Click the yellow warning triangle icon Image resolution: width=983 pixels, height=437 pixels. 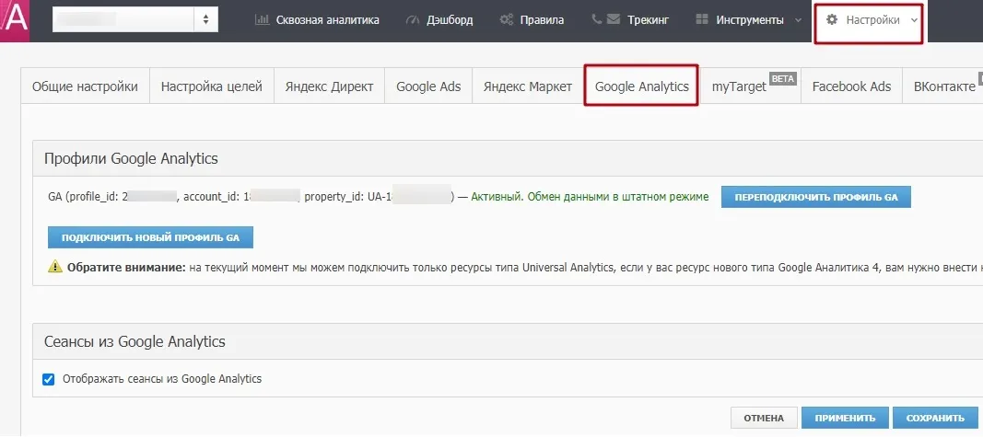click(55, 267)
